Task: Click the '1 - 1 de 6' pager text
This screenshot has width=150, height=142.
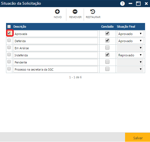Action: coord(75,77)
